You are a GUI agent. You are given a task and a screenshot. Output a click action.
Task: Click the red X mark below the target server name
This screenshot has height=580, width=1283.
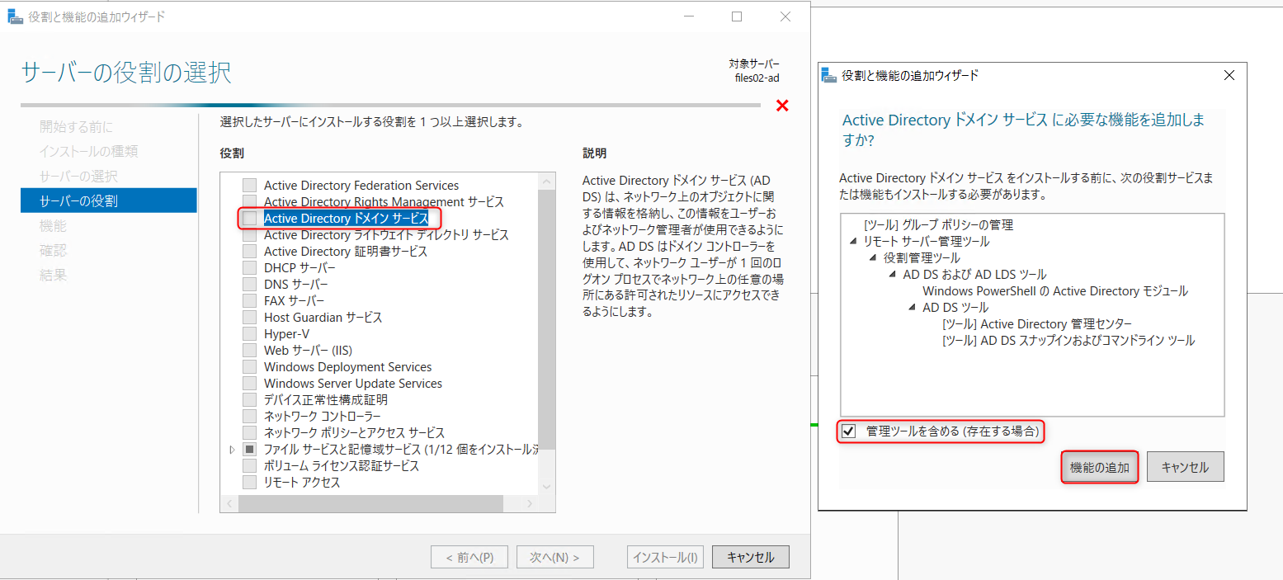pos(782,106)
